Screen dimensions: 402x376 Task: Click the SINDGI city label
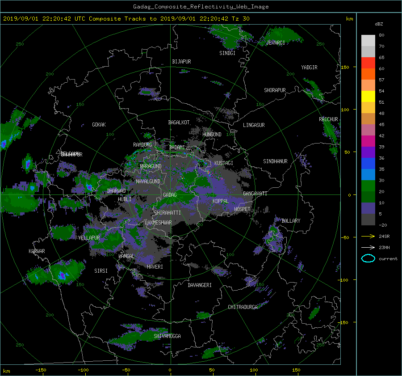tap(227, 53)
